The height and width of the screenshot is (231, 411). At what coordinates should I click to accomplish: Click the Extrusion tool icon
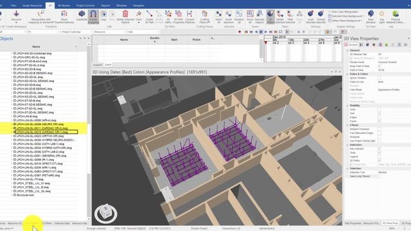tap(16, 14)
